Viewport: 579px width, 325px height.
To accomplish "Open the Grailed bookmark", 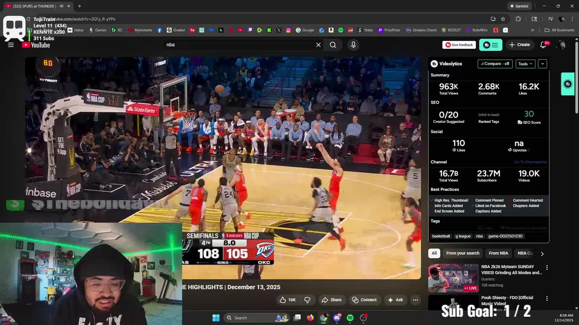I will click(176, 30).
